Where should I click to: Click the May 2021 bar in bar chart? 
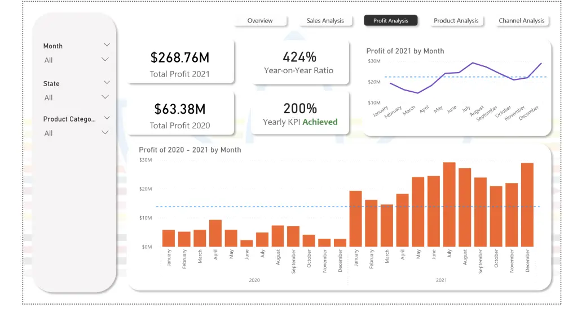pos(418,212)
